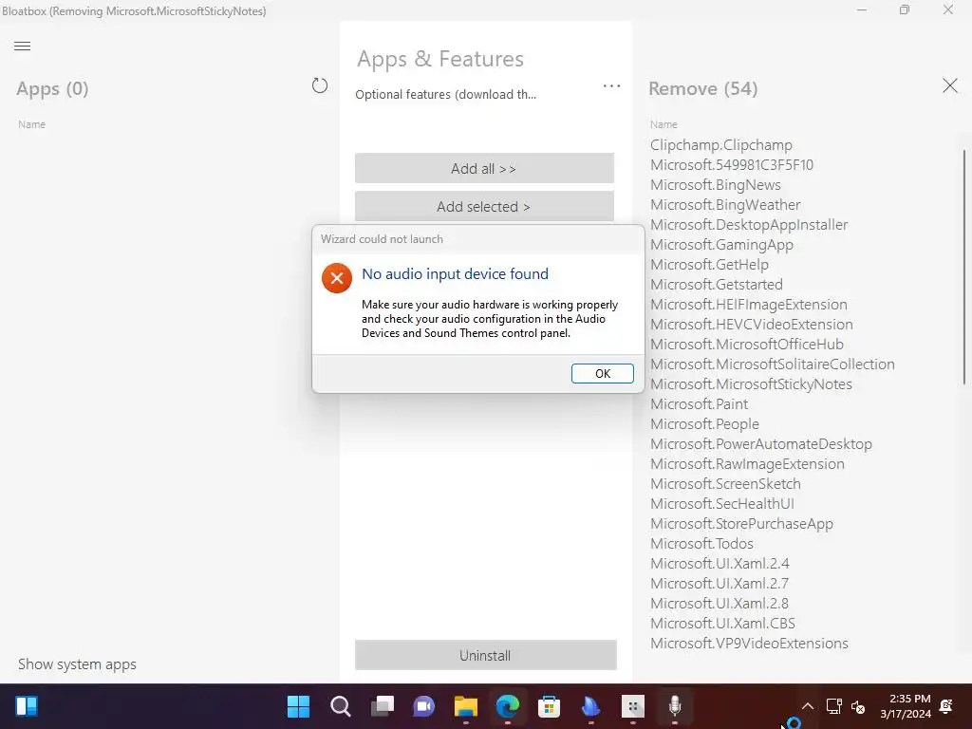
Task: Open Microsoft Store from the taskbar
Action: tap(550, 706)
